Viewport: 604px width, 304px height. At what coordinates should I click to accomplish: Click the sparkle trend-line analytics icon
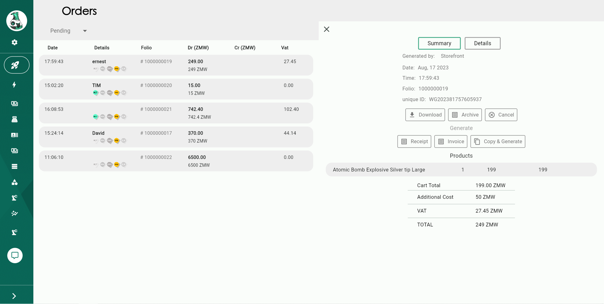point(14,214)
